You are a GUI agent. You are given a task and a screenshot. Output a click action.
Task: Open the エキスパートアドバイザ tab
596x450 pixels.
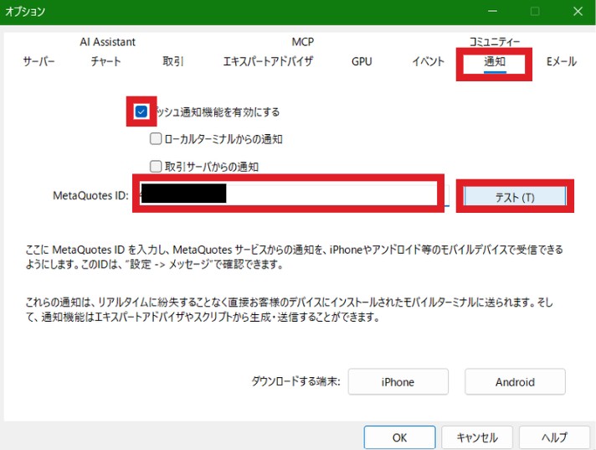click(x=268, y=61)
